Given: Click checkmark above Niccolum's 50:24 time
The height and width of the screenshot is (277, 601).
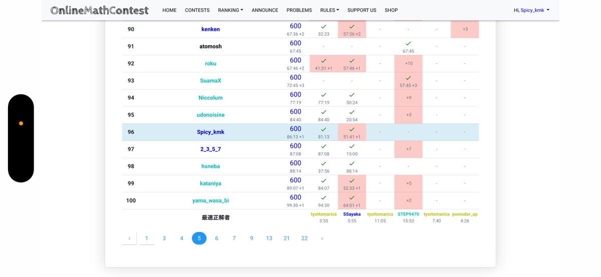Looking at the screenshot, I should point(352,94).
